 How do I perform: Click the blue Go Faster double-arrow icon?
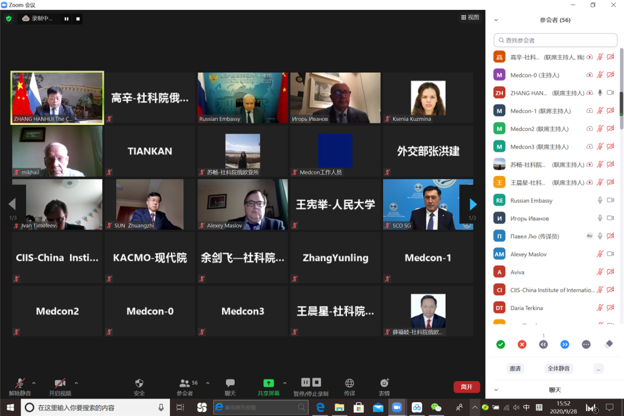(565, 344)
